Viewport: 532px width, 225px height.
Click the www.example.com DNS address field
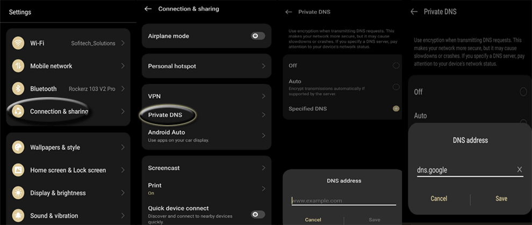coord(343,200)
